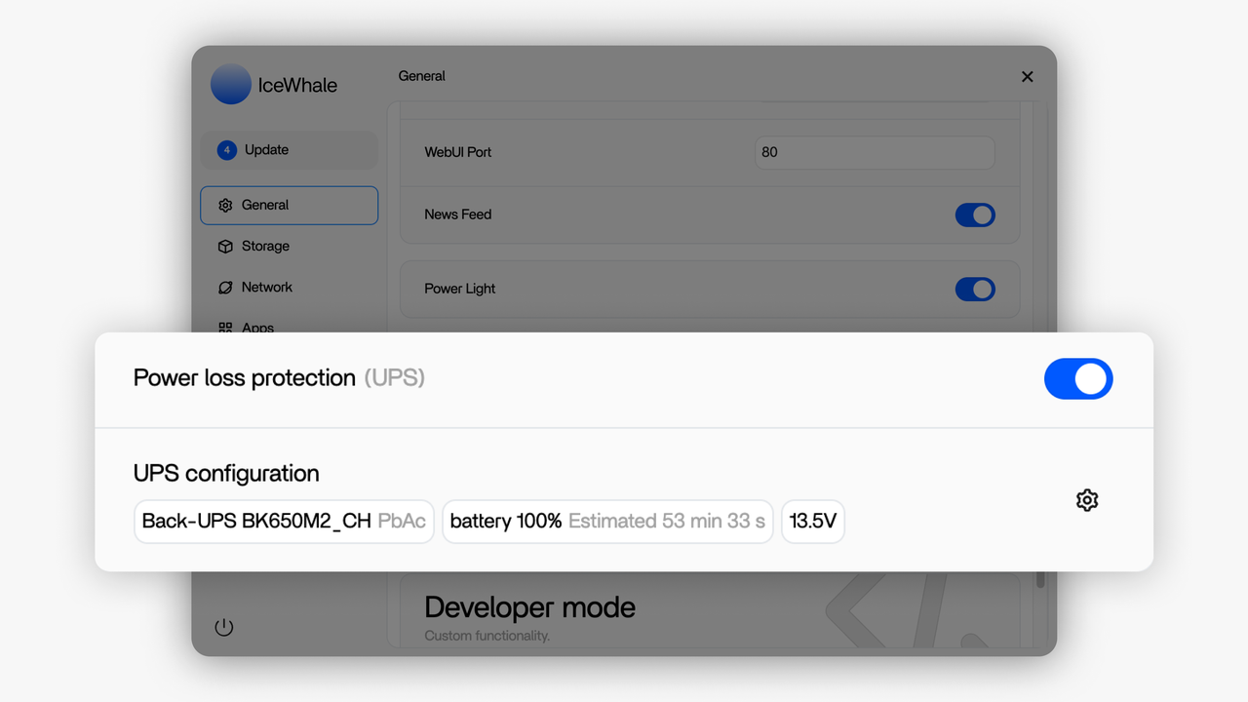Image resolution: width=1248 pixels, height=702 pixels.
Task: Click the Storage cube icon
Action: tap(225, 247)
